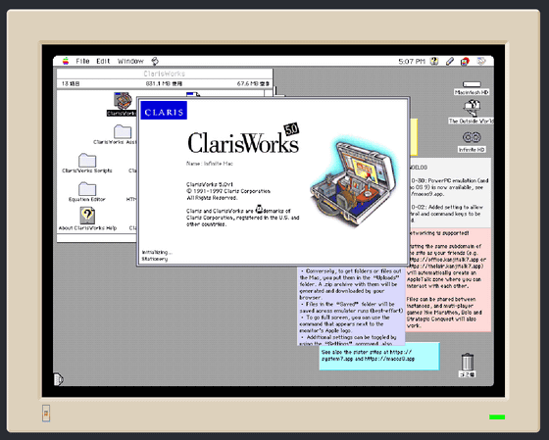Click the AppleTalk zone text in pink note
Viewport: 549px width, 440px height.
pos(445,279)
